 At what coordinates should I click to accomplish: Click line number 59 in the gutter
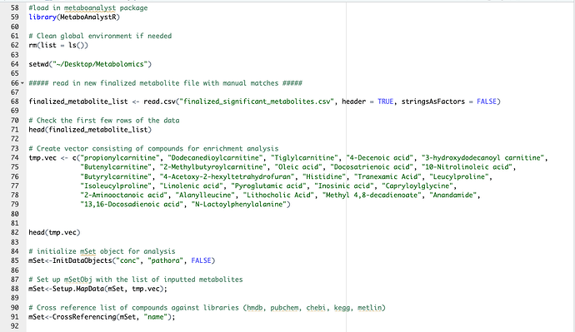(x=15, y=17)
